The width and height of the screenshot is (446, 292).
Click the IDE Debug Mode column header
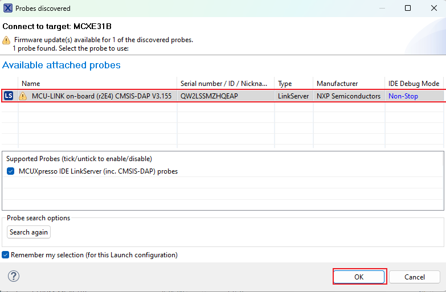click(x=414, y=84)
